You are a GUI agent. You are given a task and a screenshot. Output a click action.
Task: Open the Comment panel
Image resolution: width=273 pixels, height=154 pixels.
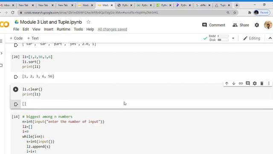click(214, 25)
